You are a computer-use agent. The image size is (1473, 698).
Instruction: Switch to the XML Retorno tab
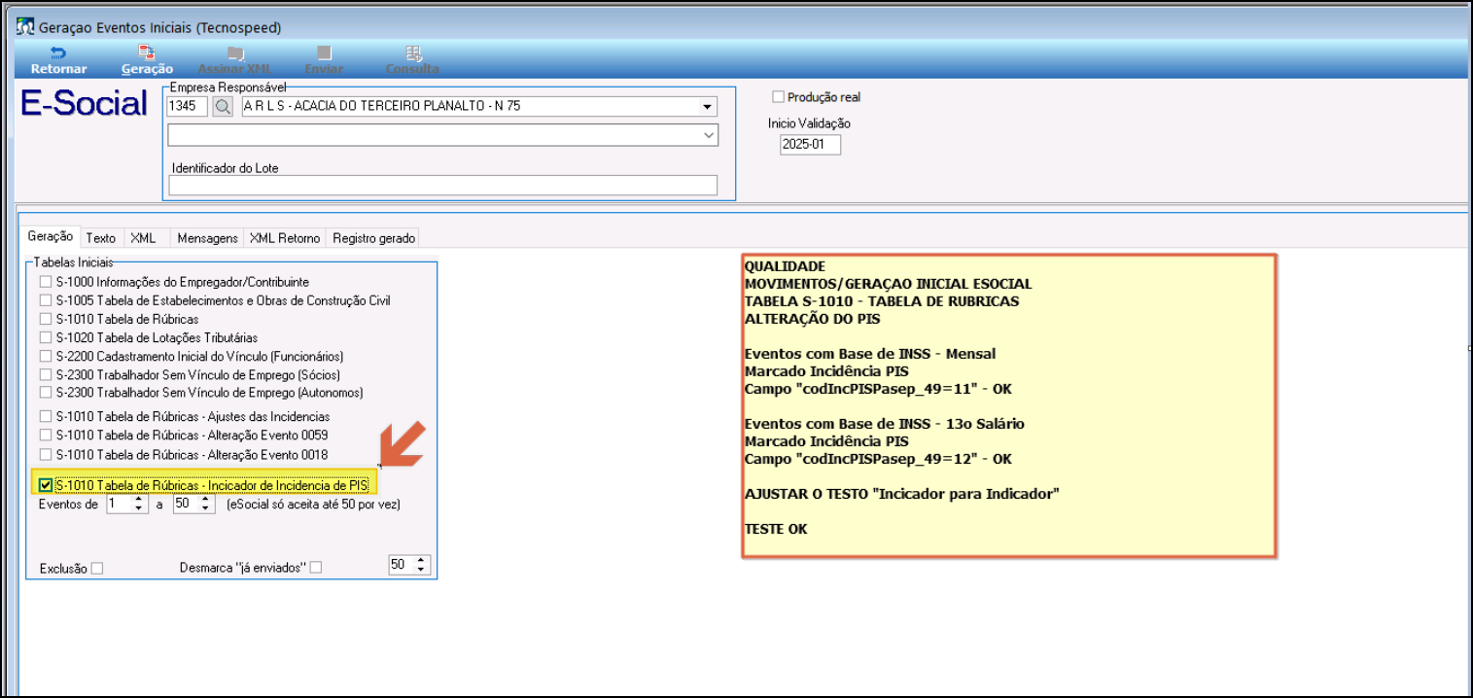coord(284,238)
